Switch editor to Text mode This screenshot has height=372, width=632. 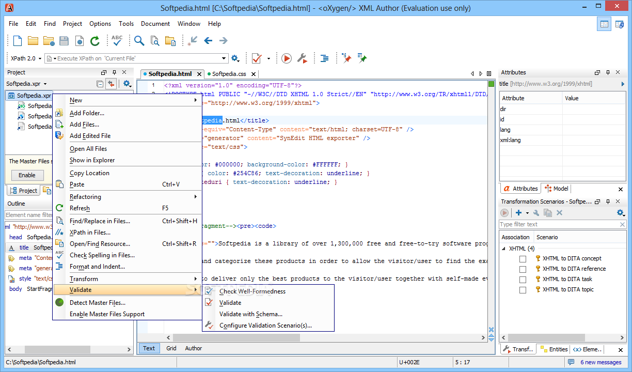point(149,348)
